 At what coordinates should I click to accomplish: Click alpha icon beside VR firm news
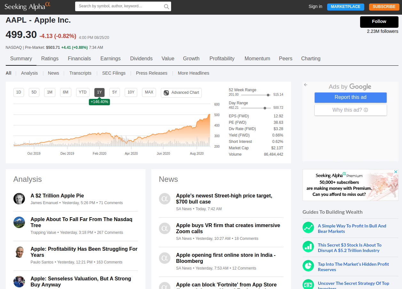[x=165, y=228]
